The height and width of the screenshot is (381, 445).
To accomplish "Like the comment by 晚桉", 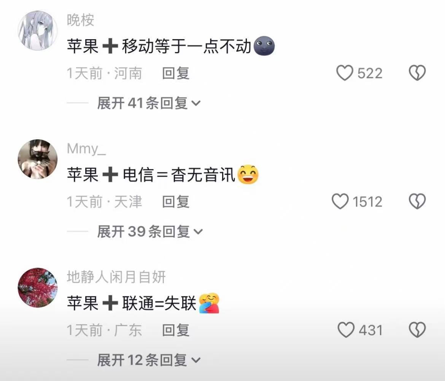I will pyautogui.click(x=345, y=73).
